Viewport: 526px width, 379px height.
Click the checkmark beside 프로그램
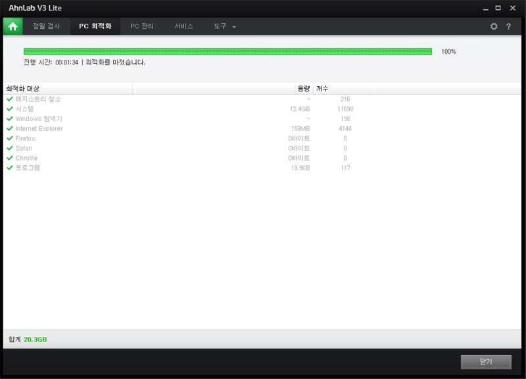(x=10, y=168)
